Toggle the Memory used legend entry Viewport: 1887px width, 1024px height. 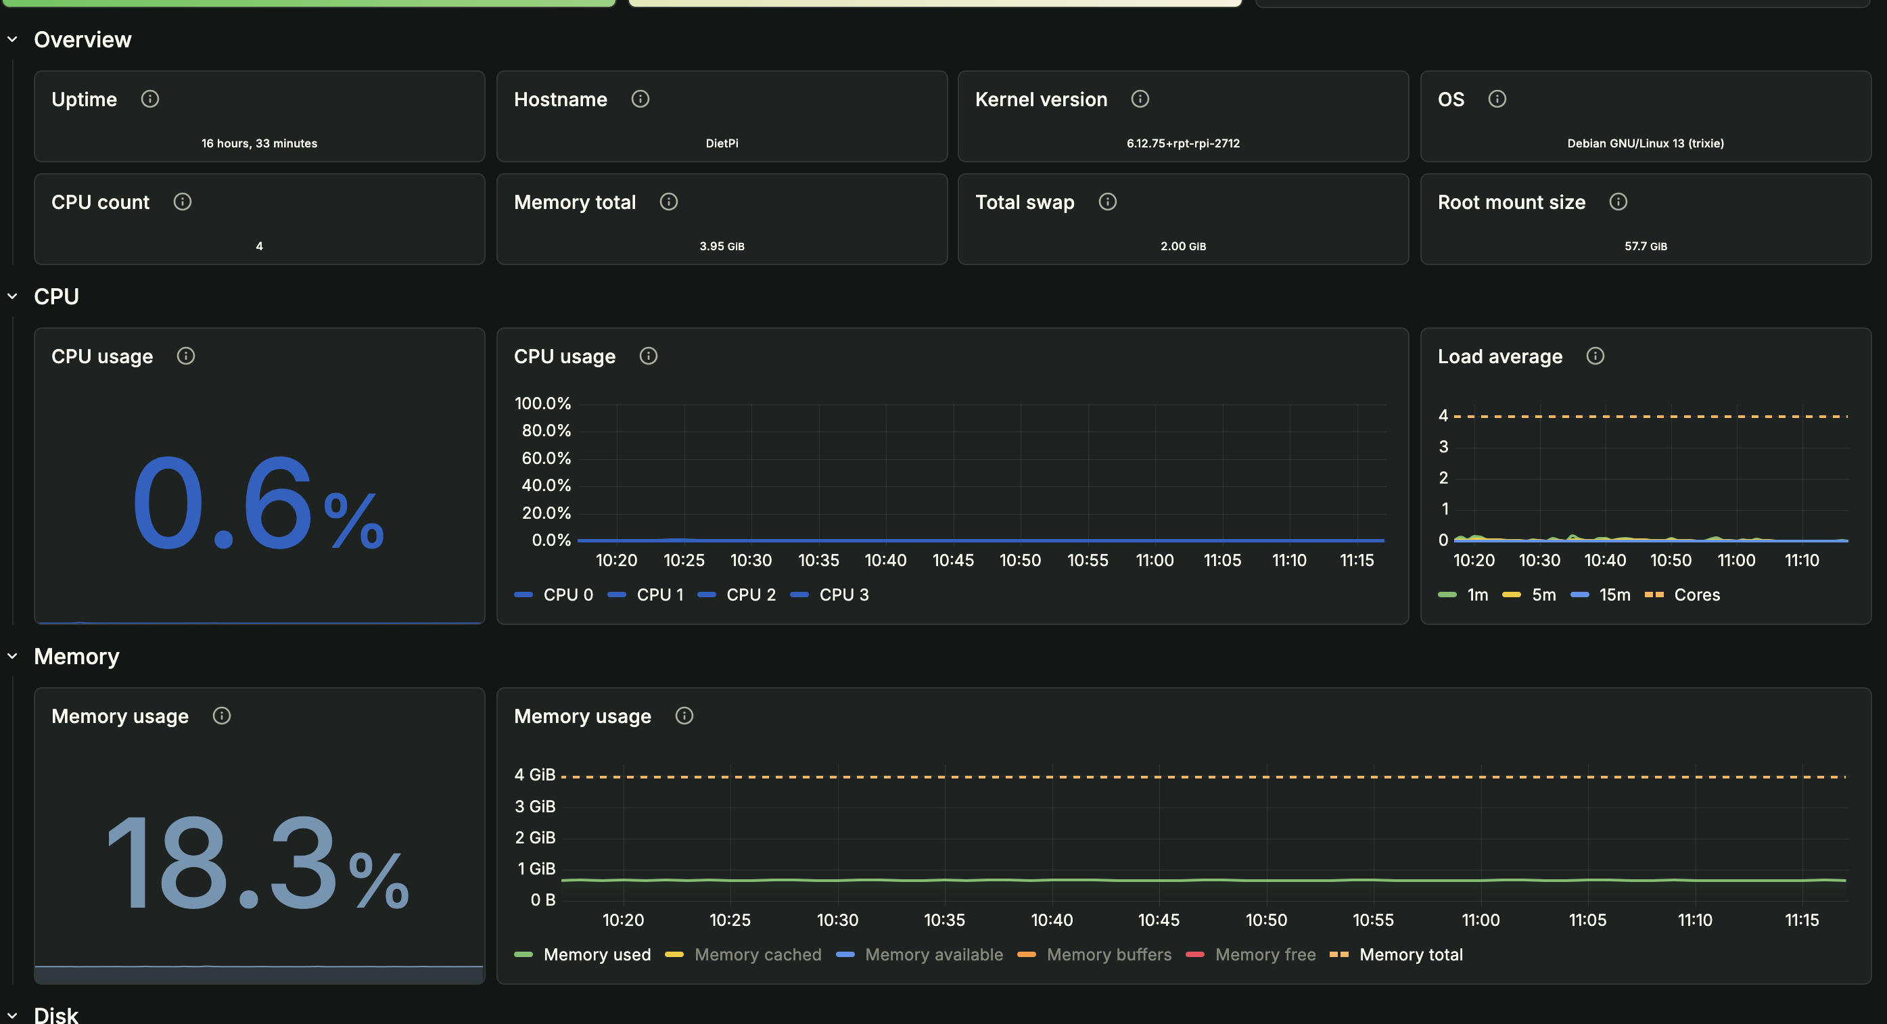coord(597,954)
